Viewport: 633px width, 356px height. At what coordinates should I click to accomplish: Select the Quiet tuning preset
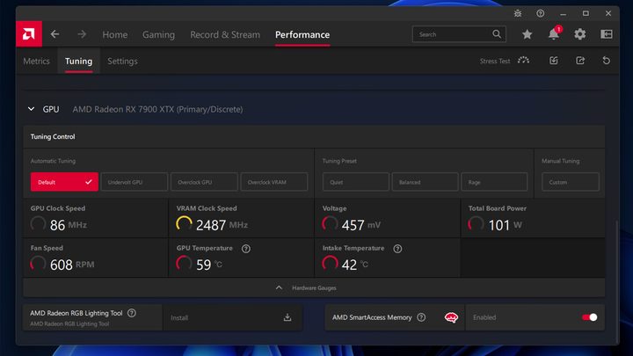tap(356, 182)
